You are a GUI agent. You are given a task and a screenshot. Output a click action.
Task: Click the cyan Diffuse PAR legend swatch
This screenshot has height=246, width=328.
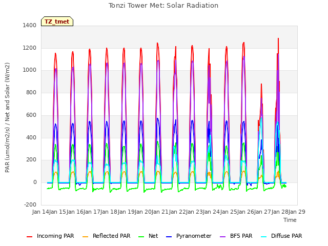(x=264, y=237)
